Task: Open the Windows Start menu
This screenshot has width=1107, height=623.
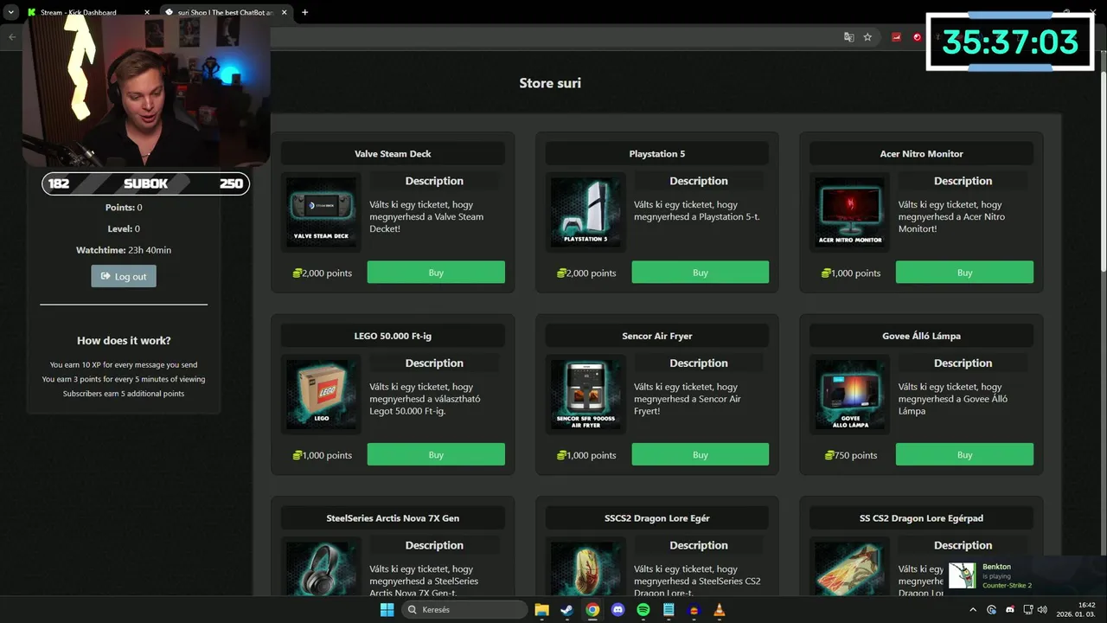Action: 387,609
